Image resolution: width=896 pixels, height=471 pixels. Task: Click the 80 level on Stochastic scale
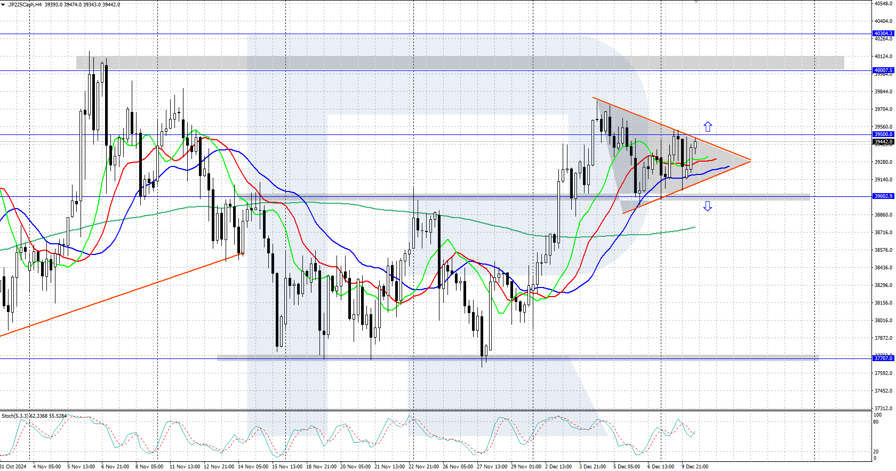click(x=876, y=422)
